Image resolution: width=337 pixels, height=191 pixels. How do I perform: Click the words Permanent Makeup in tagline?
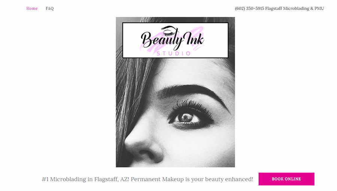[x=157, y=179]
